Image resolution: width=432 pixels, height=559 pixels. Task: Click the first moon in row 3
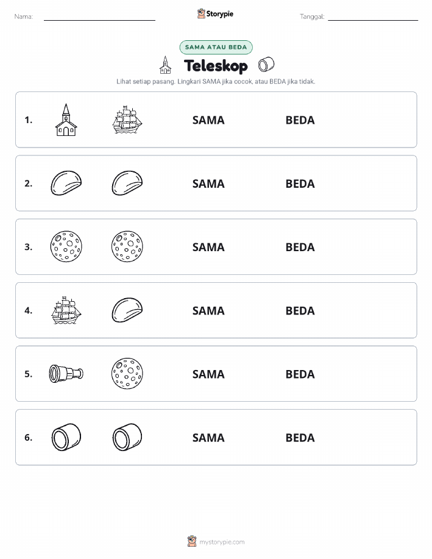tap(66, 247)
